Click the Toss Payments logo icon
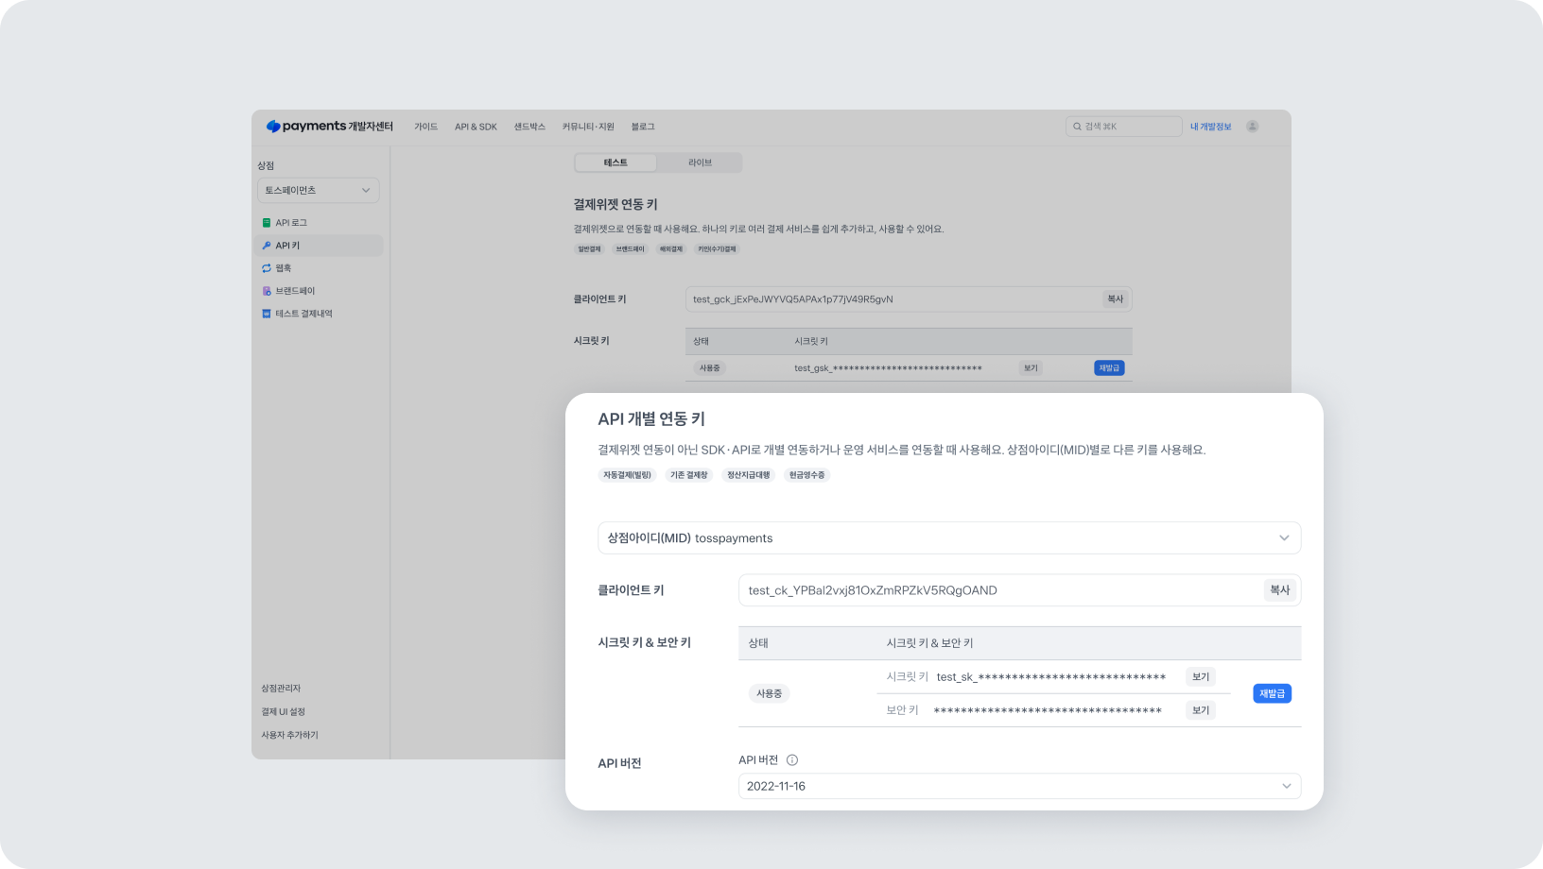The image size is (1543, 869). [x=273, y=126]
